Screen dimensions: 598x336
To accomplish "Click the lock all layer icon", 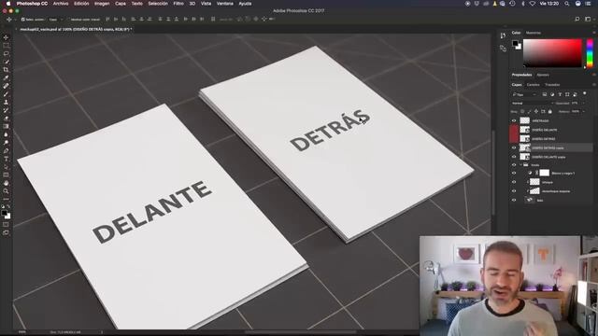I will 549,112.
